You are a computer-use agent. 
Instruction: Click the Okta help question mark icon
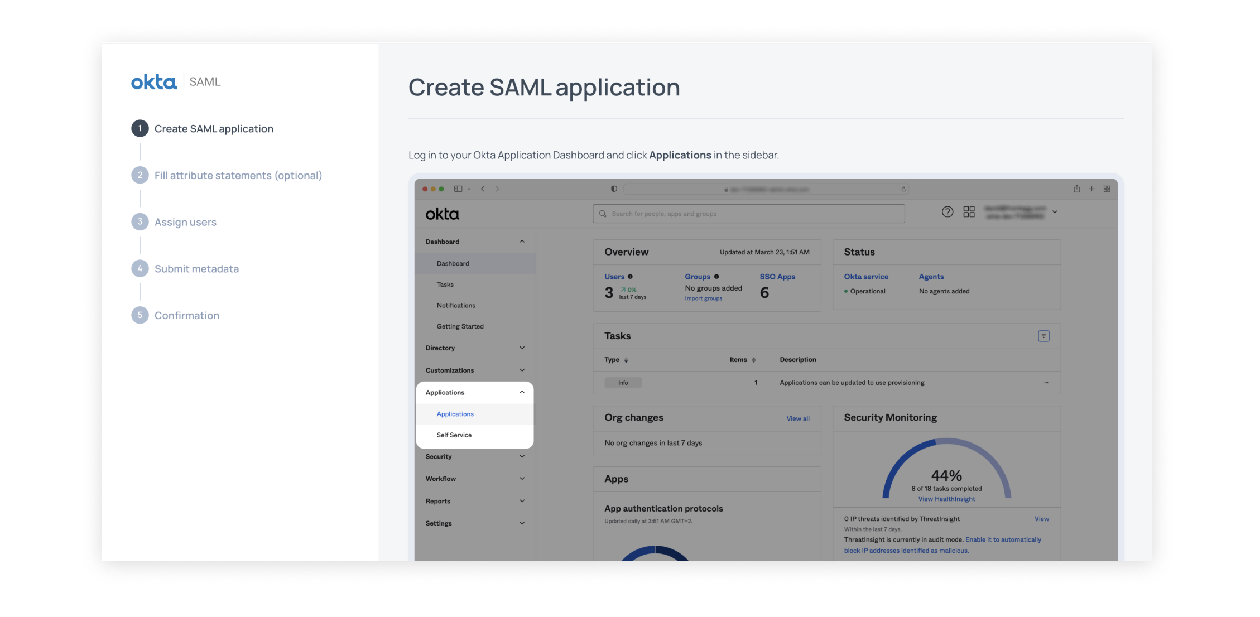coord(947,212)
